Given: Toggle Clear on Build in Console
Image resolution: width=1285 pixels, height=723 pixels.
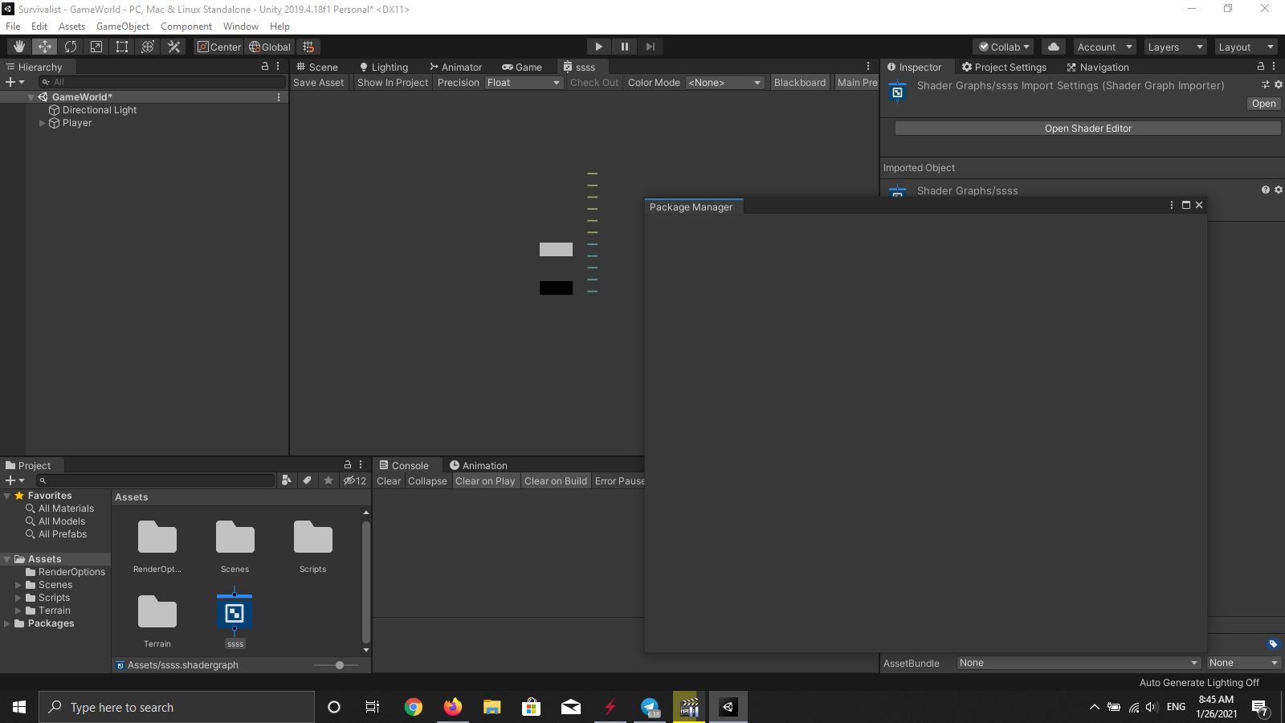Looking at the screenshot, I should pos(556,481).
